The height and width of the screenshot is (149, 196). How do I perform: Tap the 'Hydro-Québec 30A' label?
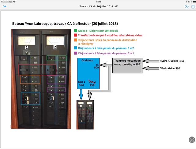pos(172,61)
